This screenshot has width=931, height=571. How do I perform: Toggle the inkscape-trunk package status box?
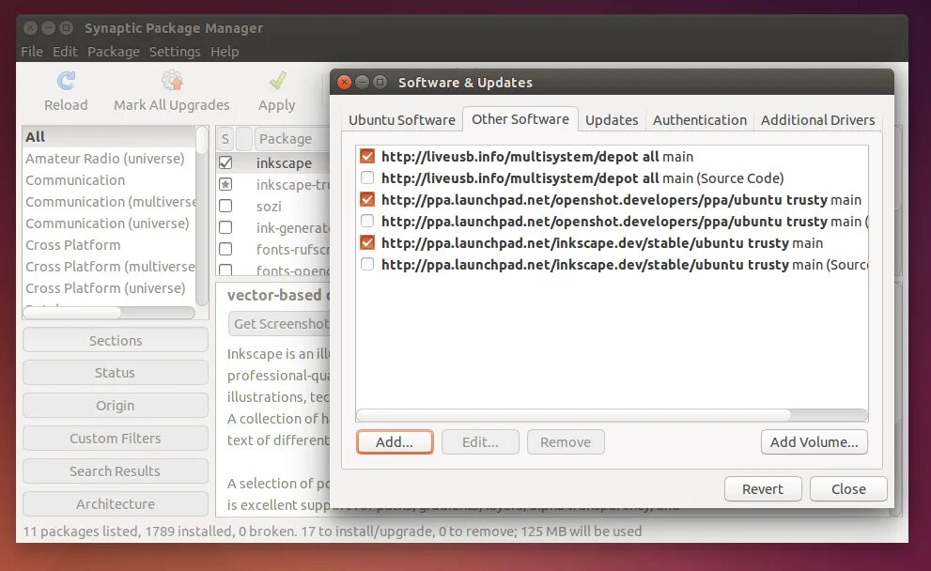pyautogui.click(x=225, y=184)
